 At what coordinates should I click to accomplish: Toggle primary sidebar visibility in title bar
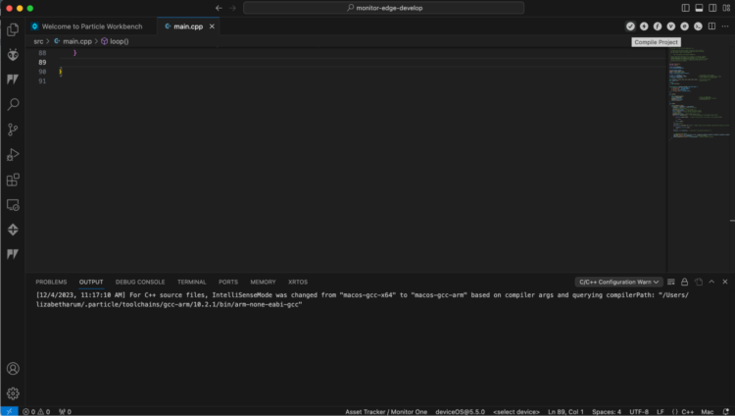pyautogui.click(x=684, y=8)
